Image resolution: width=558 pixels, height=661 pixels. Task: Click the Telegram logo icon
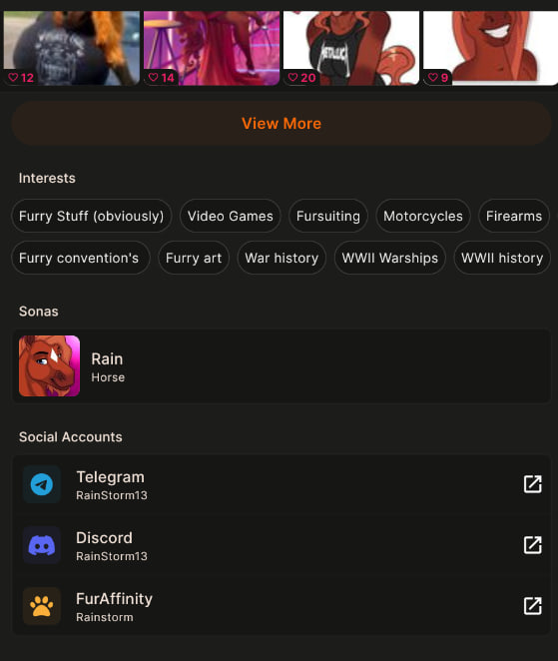click(x=42, y=484)
